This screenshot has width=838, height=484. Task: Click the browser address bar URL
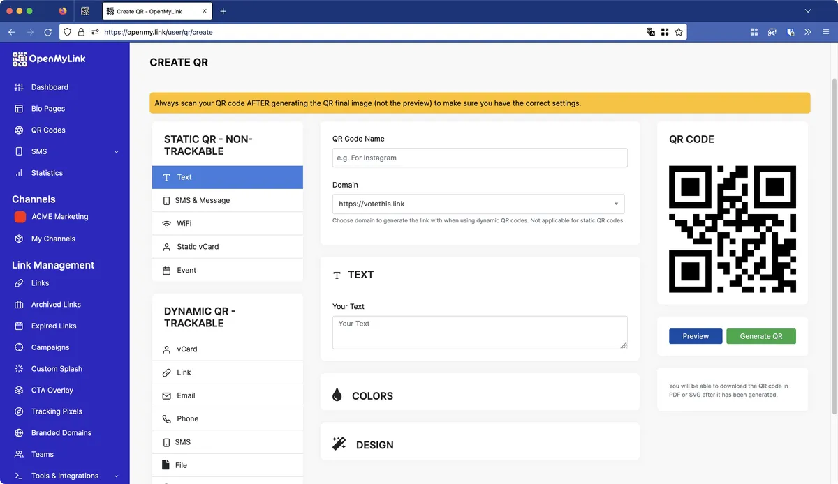tap(159, 32)
